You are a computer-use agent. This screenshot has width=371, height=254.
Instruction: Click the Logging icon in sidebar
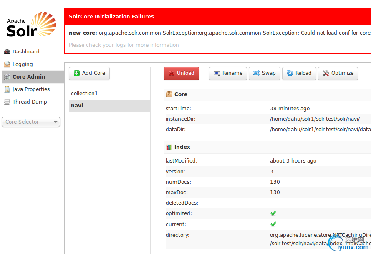click(x=7, y=64)
